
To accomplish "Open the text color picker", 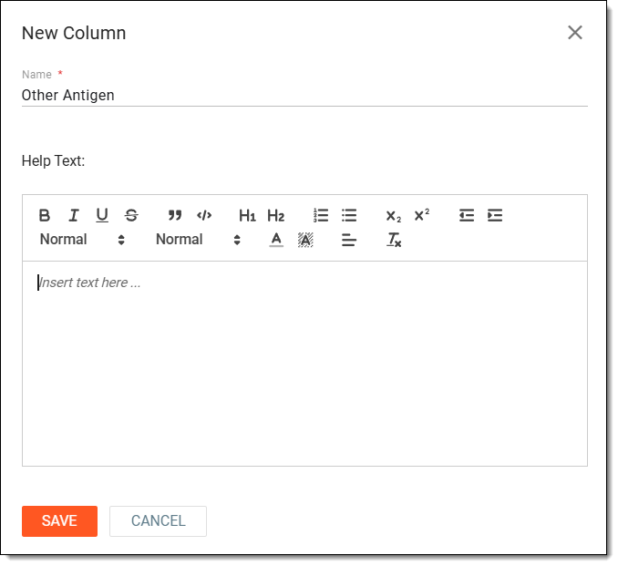I will click(x=276, y=240).
